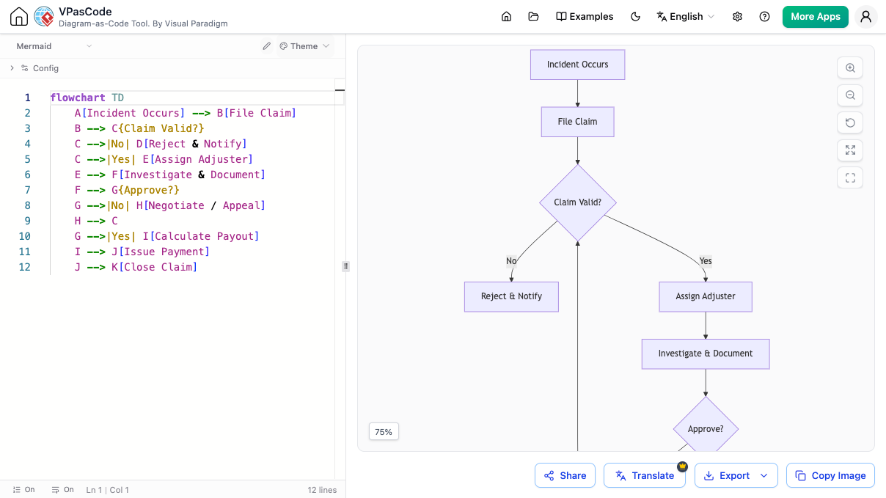Image resolution: width=886 pixels, height=498 pixels.
Task: Click the Share button
Action: (x=565, y=475)
